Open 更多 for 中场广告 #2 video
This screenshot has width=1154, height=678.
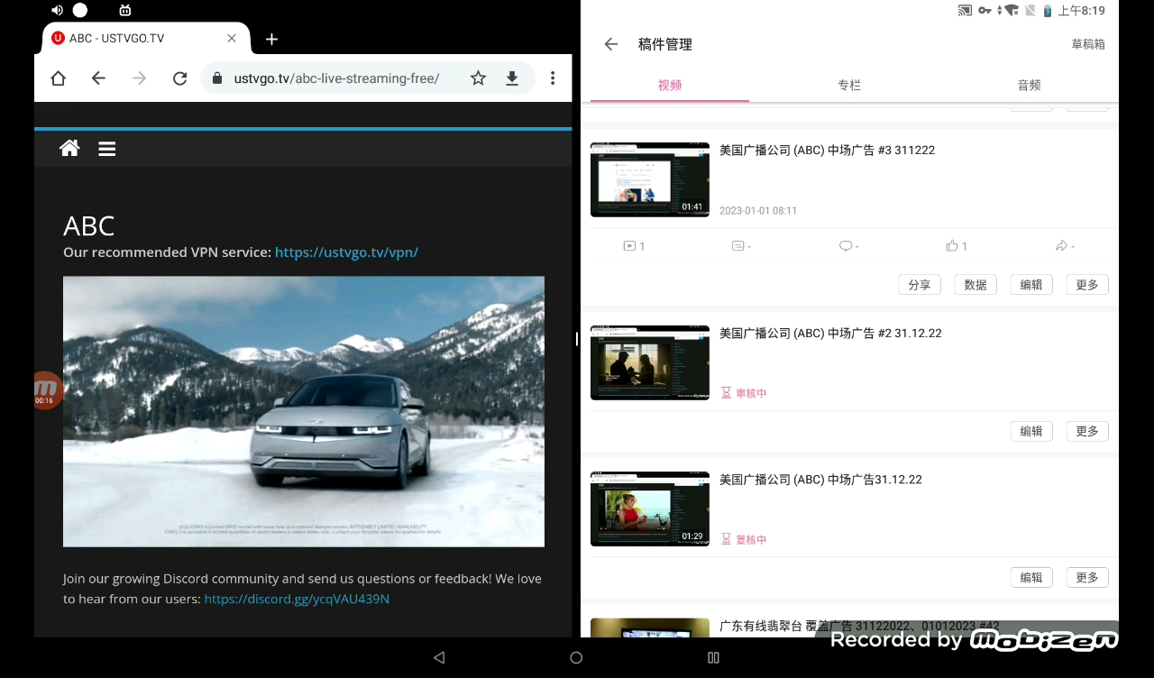1087,431
